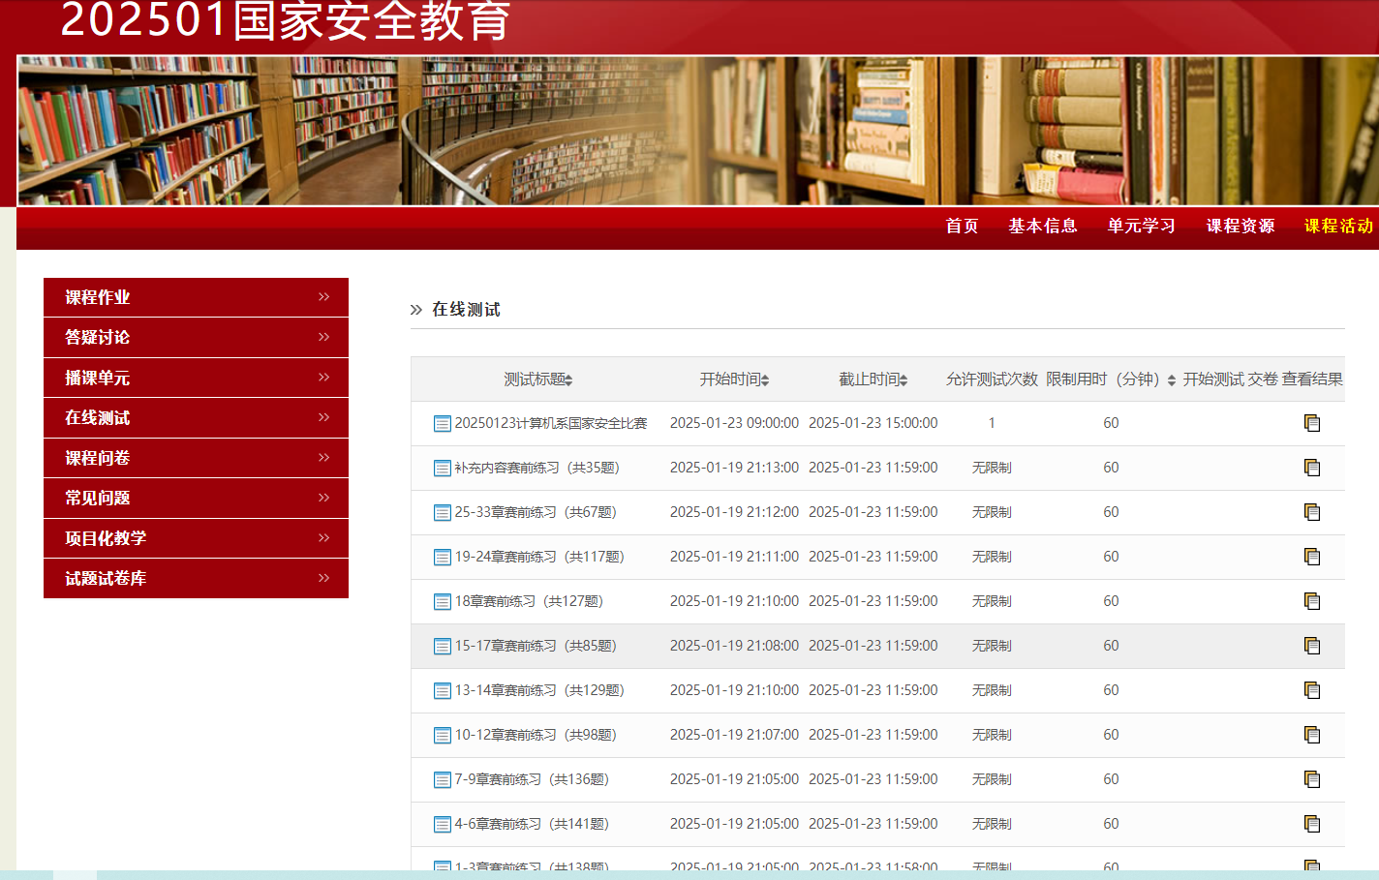Click result icon in 25-33章赛前练习 row
The image size is (1379, 880).
click(x=1312, y=512)
